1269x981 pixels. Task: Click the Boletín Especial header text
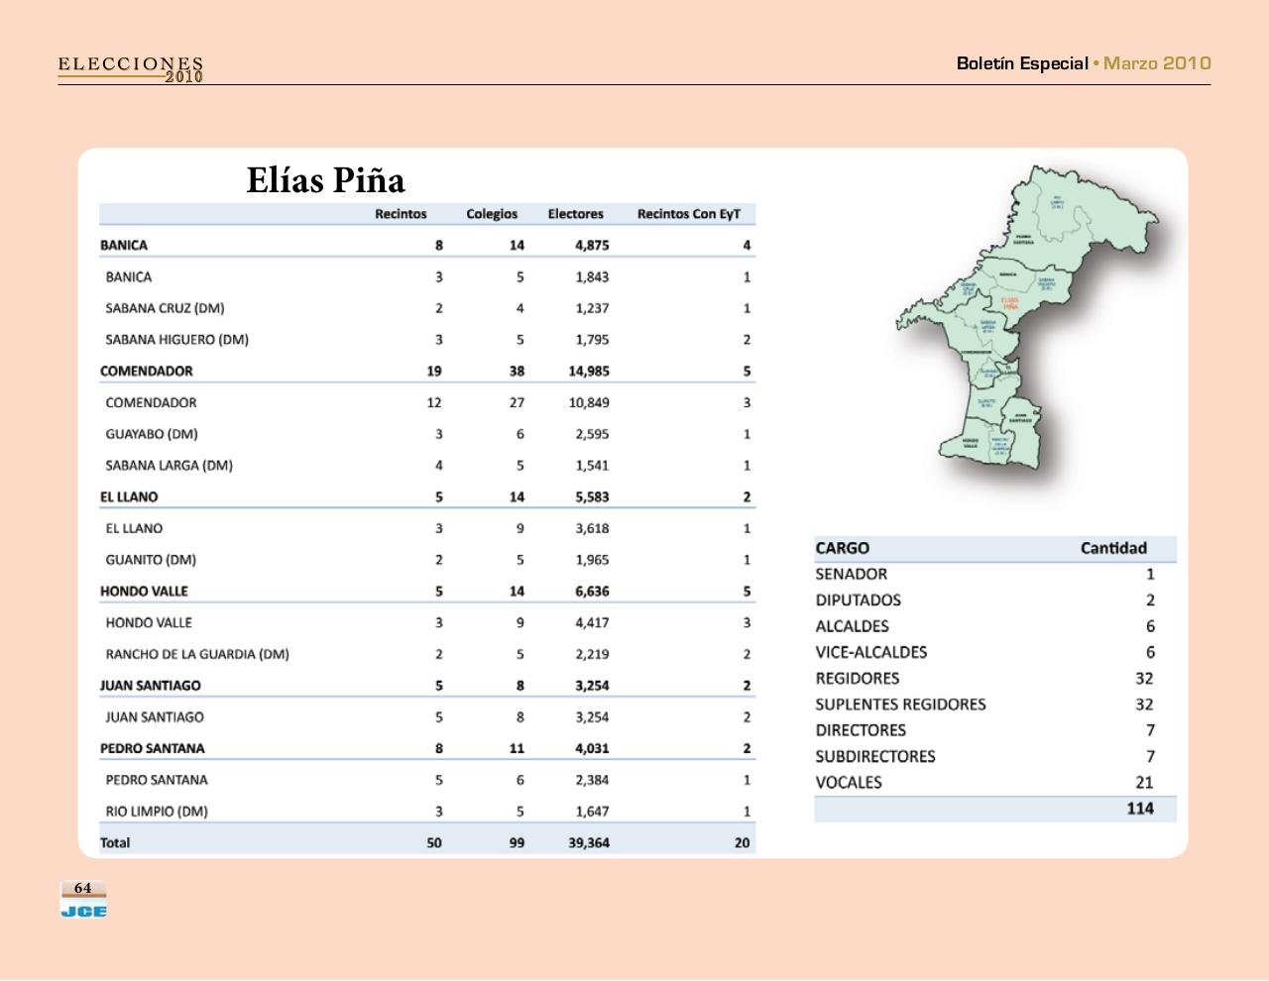coord(1021,63)
